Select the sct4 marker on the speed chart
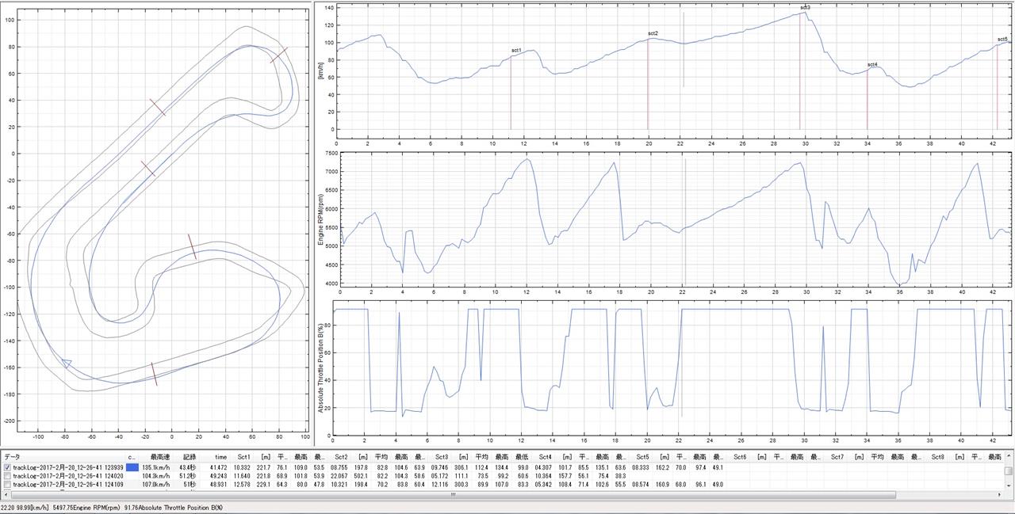The width and height of the screenshot is (1015, 514). [x=872, y=64]
